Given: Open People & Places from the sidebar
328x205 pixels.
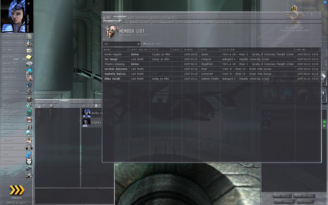Looking at the screenshot, I should pyautogui.click(x=17, y=43).
